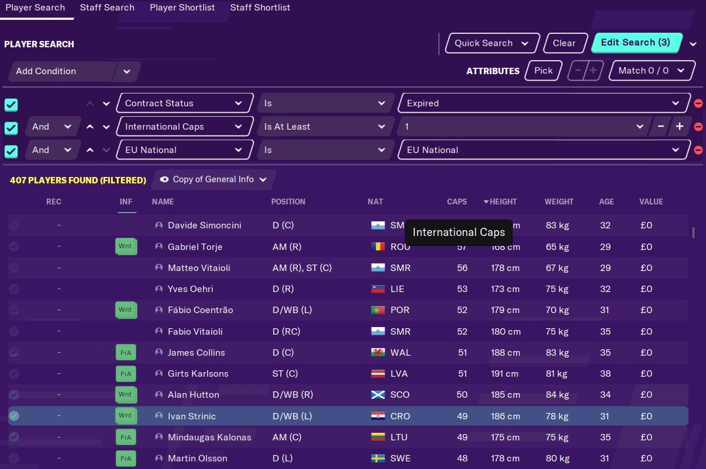Sort the list by the Age column header

click(x=606, y=202)
